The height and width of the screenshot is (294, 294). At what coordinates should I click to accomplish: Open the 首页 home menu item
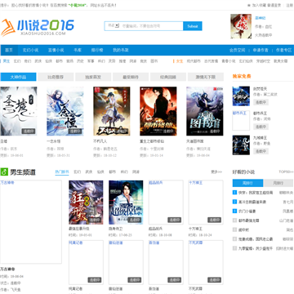coord(9,50)
